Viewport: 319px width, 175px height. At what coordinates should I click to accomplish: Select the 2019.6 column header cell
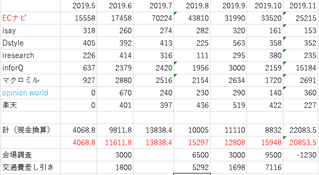(115, 6)
